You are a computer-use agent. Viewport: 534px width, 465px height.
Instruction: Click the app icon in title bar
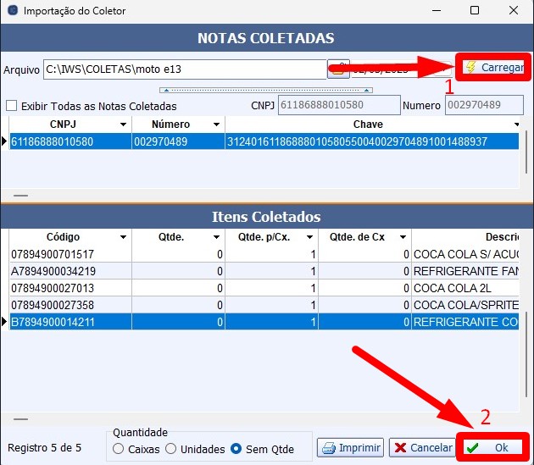click(11, 10)
